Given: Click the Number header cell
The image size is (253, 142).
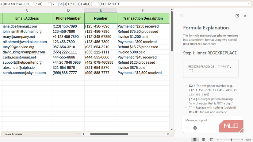Looking at the screenshot, I should (101, 18).
